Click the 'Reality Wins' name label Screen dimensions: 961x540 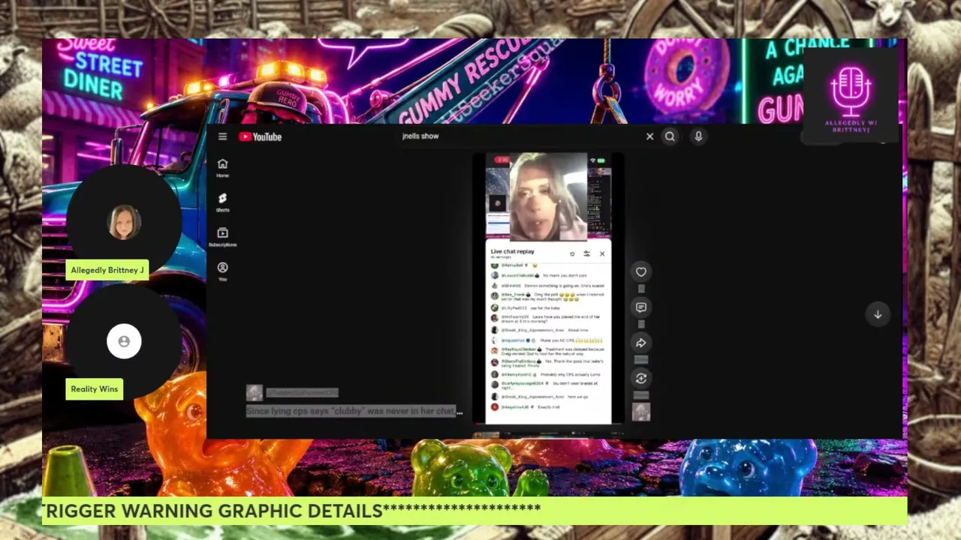click(x=95, y=388)
